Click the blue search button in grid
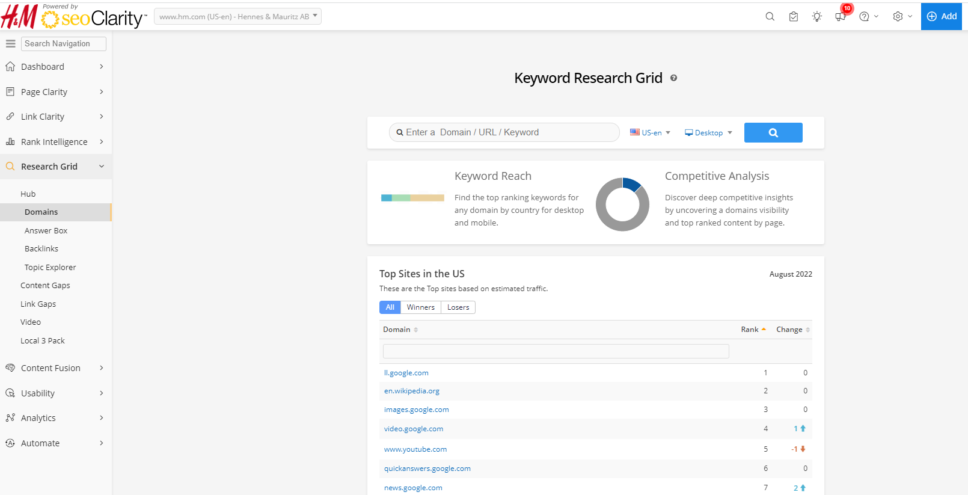968x495 pixels. pyautogui.click(x=773, y=133)
